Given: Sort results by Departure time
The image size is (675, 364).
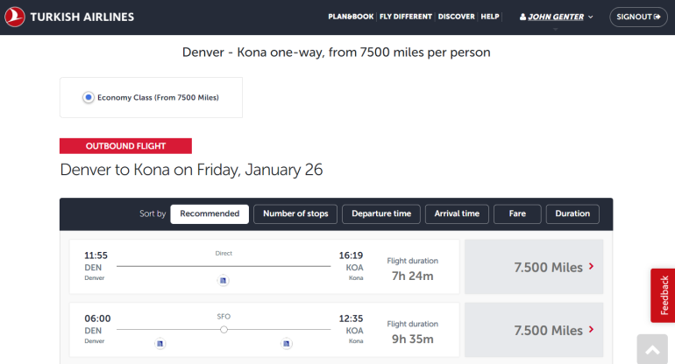Looking at the screenshot, I should [380, 213].
